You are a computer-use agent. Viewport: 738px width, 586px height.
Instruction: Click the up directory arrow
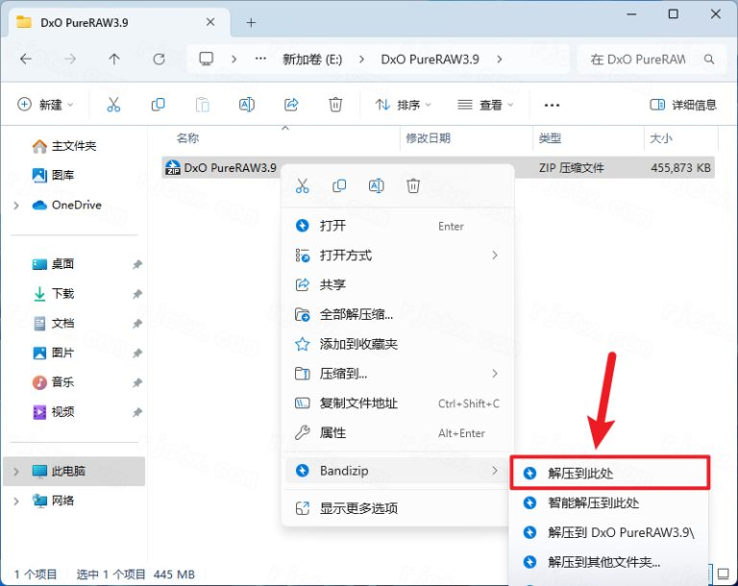coord(114,59)
